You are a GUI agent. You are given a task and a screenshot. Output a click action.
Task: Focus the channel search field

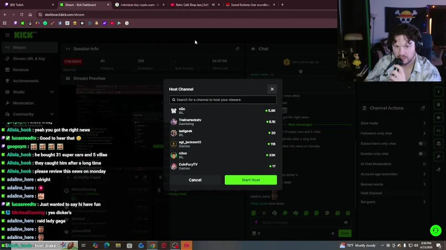coord(223,100)
